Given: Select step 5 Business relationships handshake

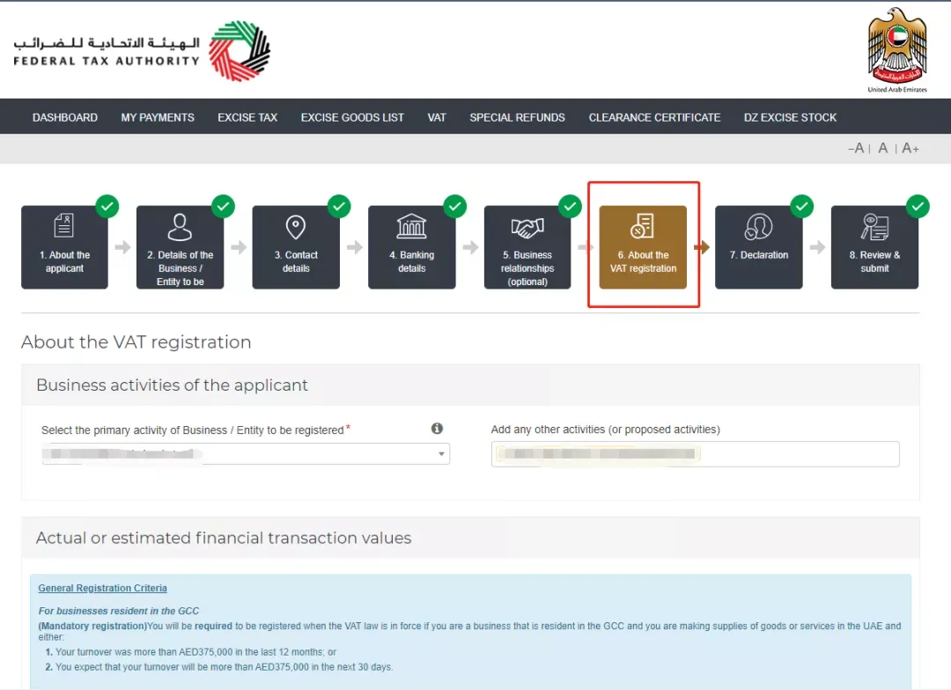Looking at the screenshot, I should pos(527,228).
